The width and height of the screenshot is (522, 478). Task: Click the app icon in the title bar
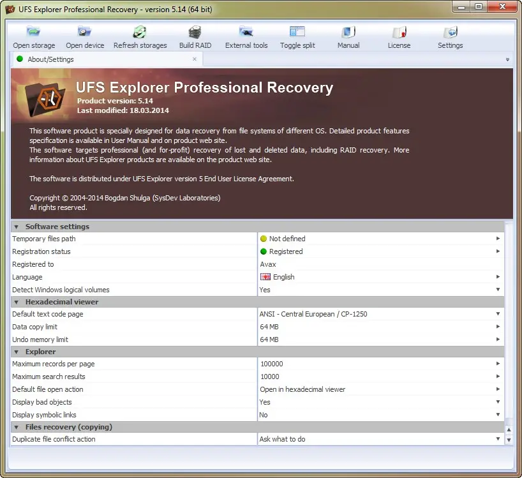(x=10, y=9)
